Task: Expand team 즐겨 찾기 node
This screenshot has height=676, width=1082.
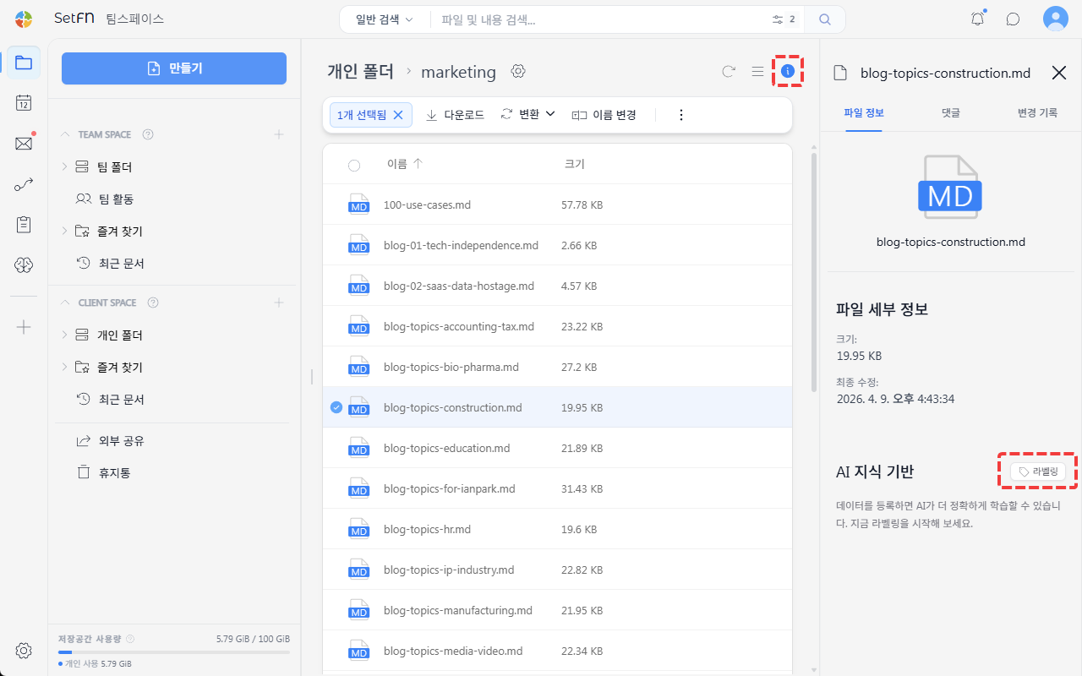Action: (64, 232)
